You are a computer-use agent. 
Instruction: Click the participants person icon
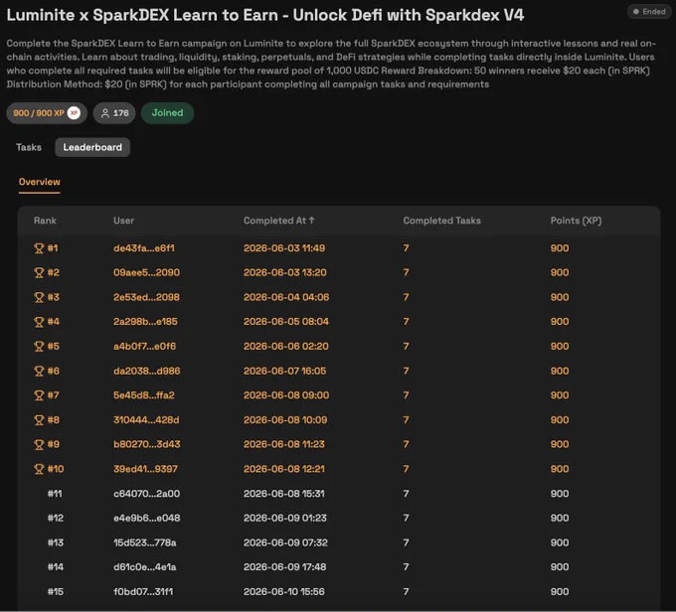tap(104, 113)
